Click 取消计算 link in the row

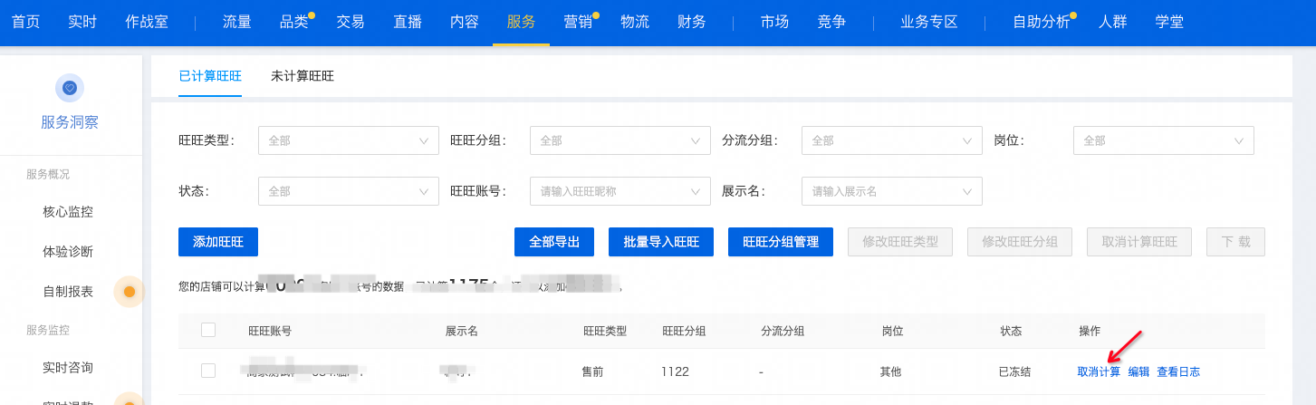pos(1099,371)
